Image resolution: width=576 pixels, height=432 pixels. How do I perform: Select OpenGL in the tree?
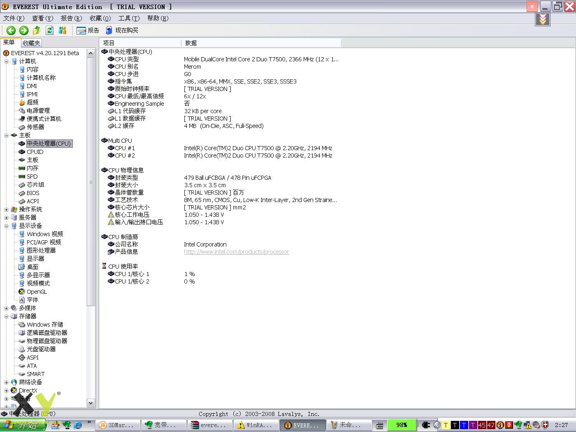tap(37, 292)
